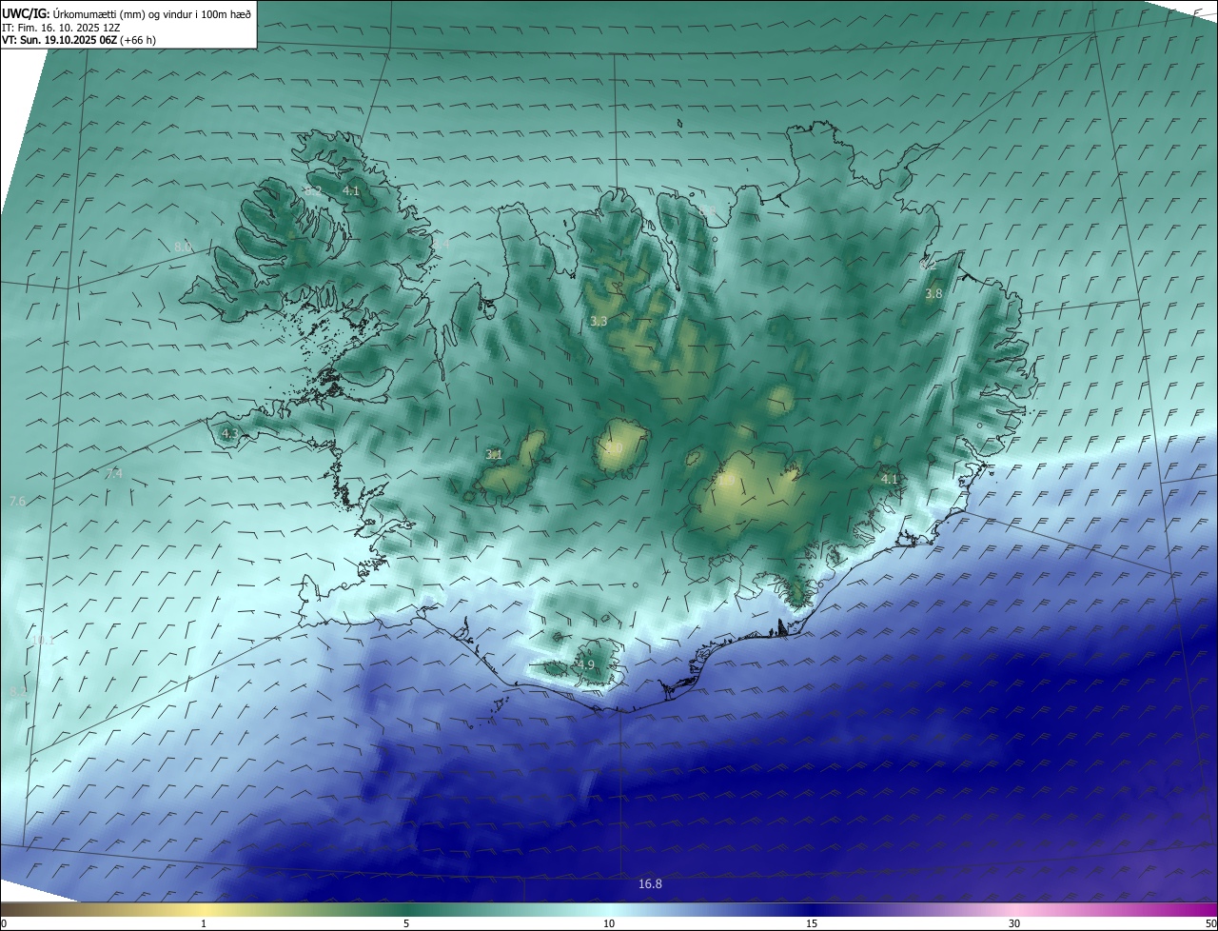Click the '10' tick on the color scale
1218x931 pixels.
[x=609, y=923]
